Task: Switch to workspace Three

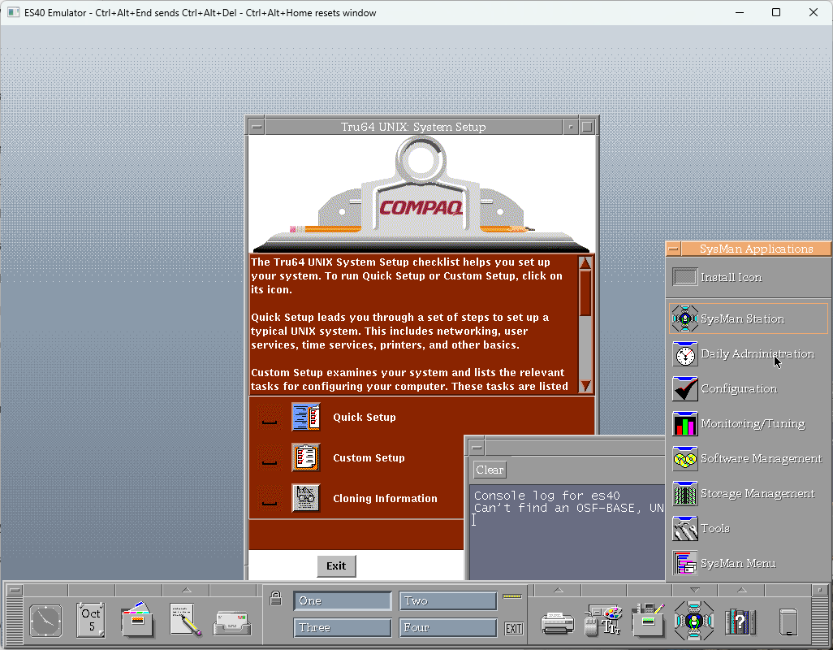Action: click(x=343, y=628)
